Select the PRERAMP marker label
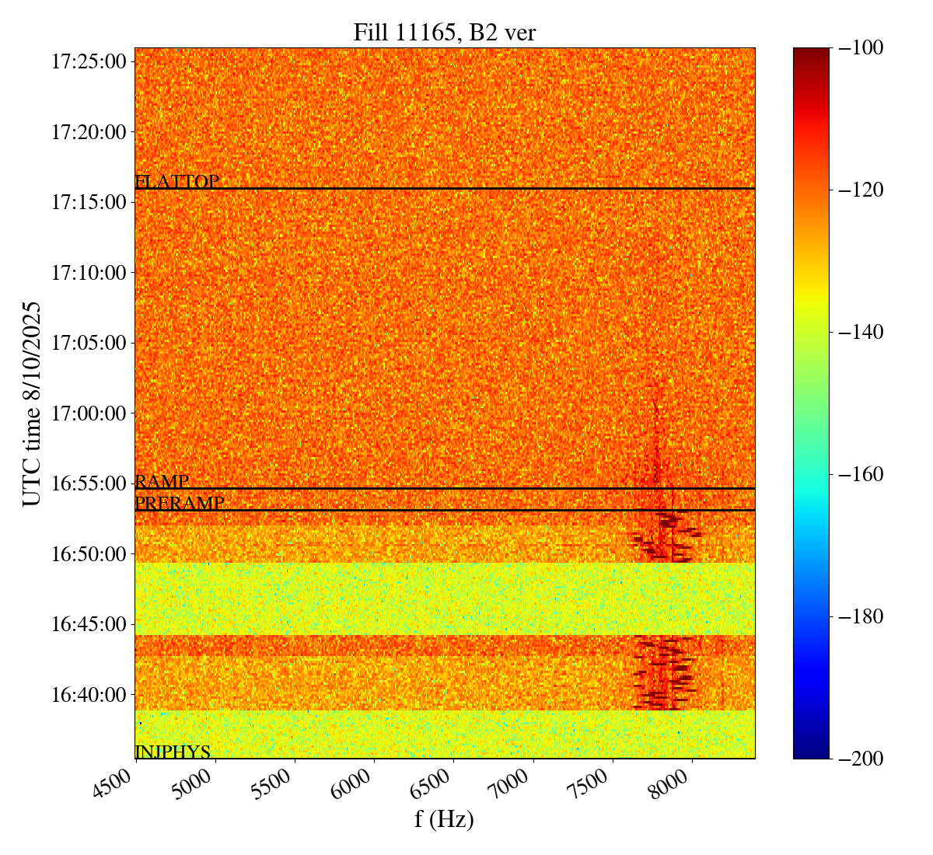Viewport: 933px width, 855px height. coord(180,504)
